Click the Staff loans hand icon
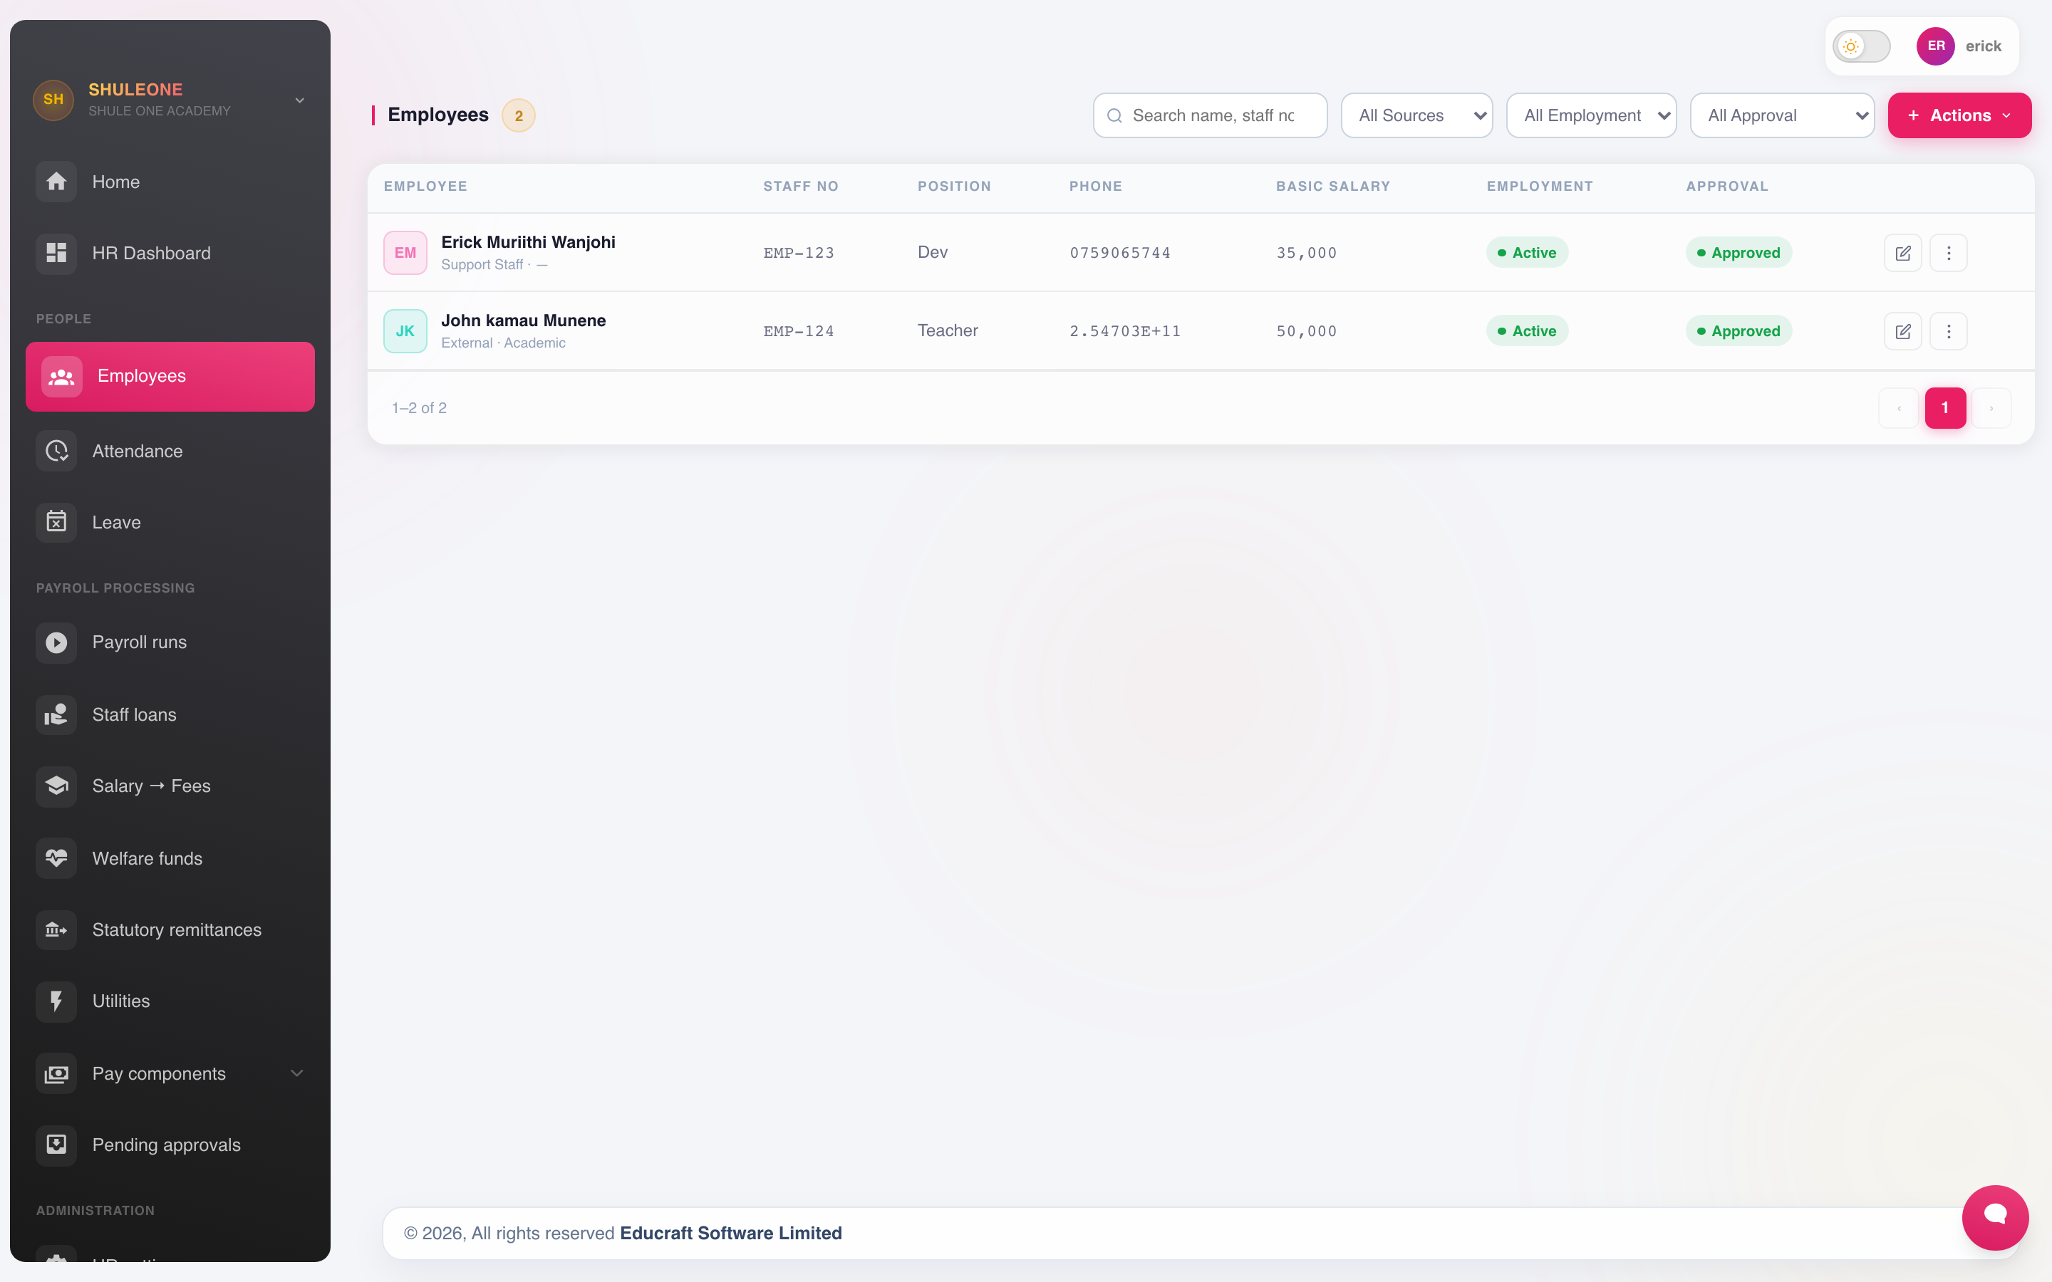Screen dimensions: 2052x1282 pos(56,715)
